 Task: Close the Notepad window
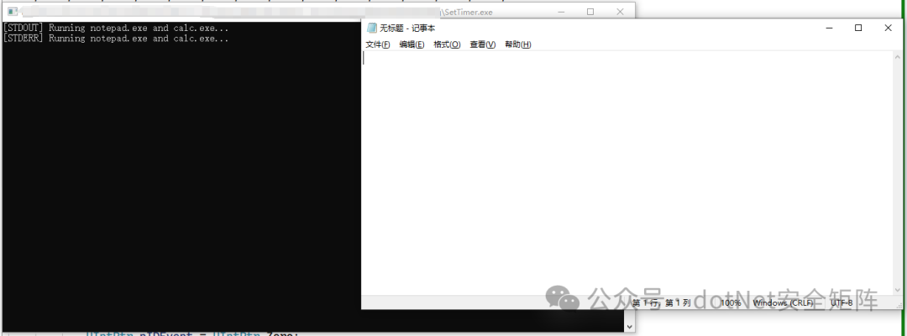click(x=888, y=28)
